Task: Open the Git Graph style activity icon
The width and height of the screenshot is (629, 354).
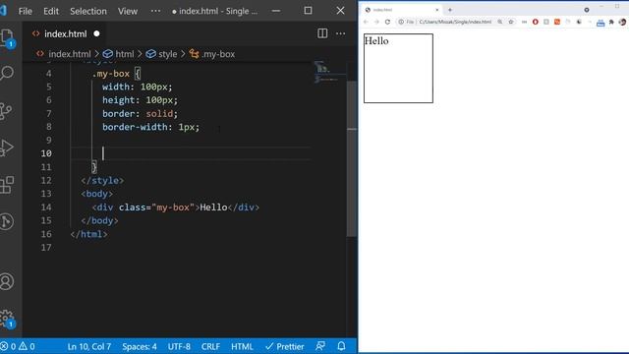Action: coord(7,221)
